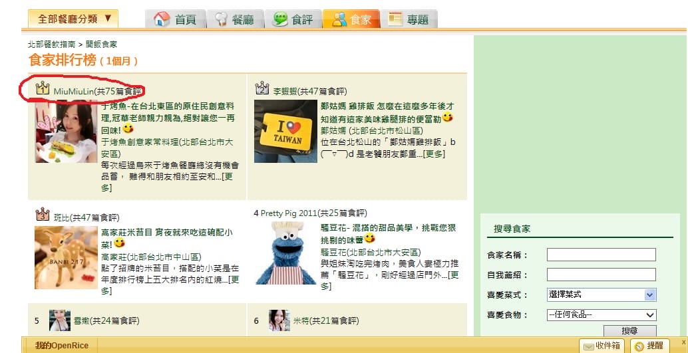Open 我的OpenRice in the bottom bar
Image resolution: width=688 pixels, height=353 pixels.
(x=61, y=346)
